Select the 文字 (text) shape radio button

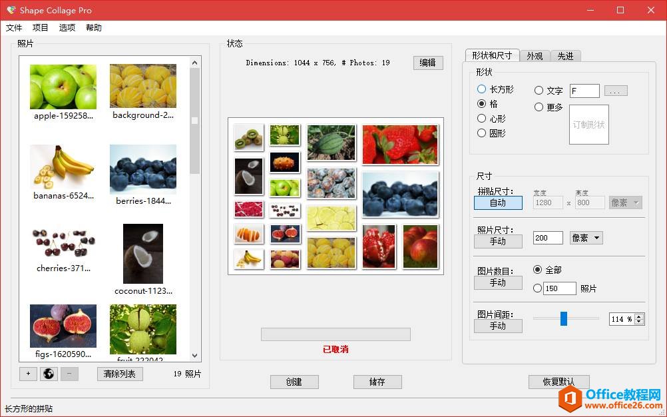coord(539,90)
